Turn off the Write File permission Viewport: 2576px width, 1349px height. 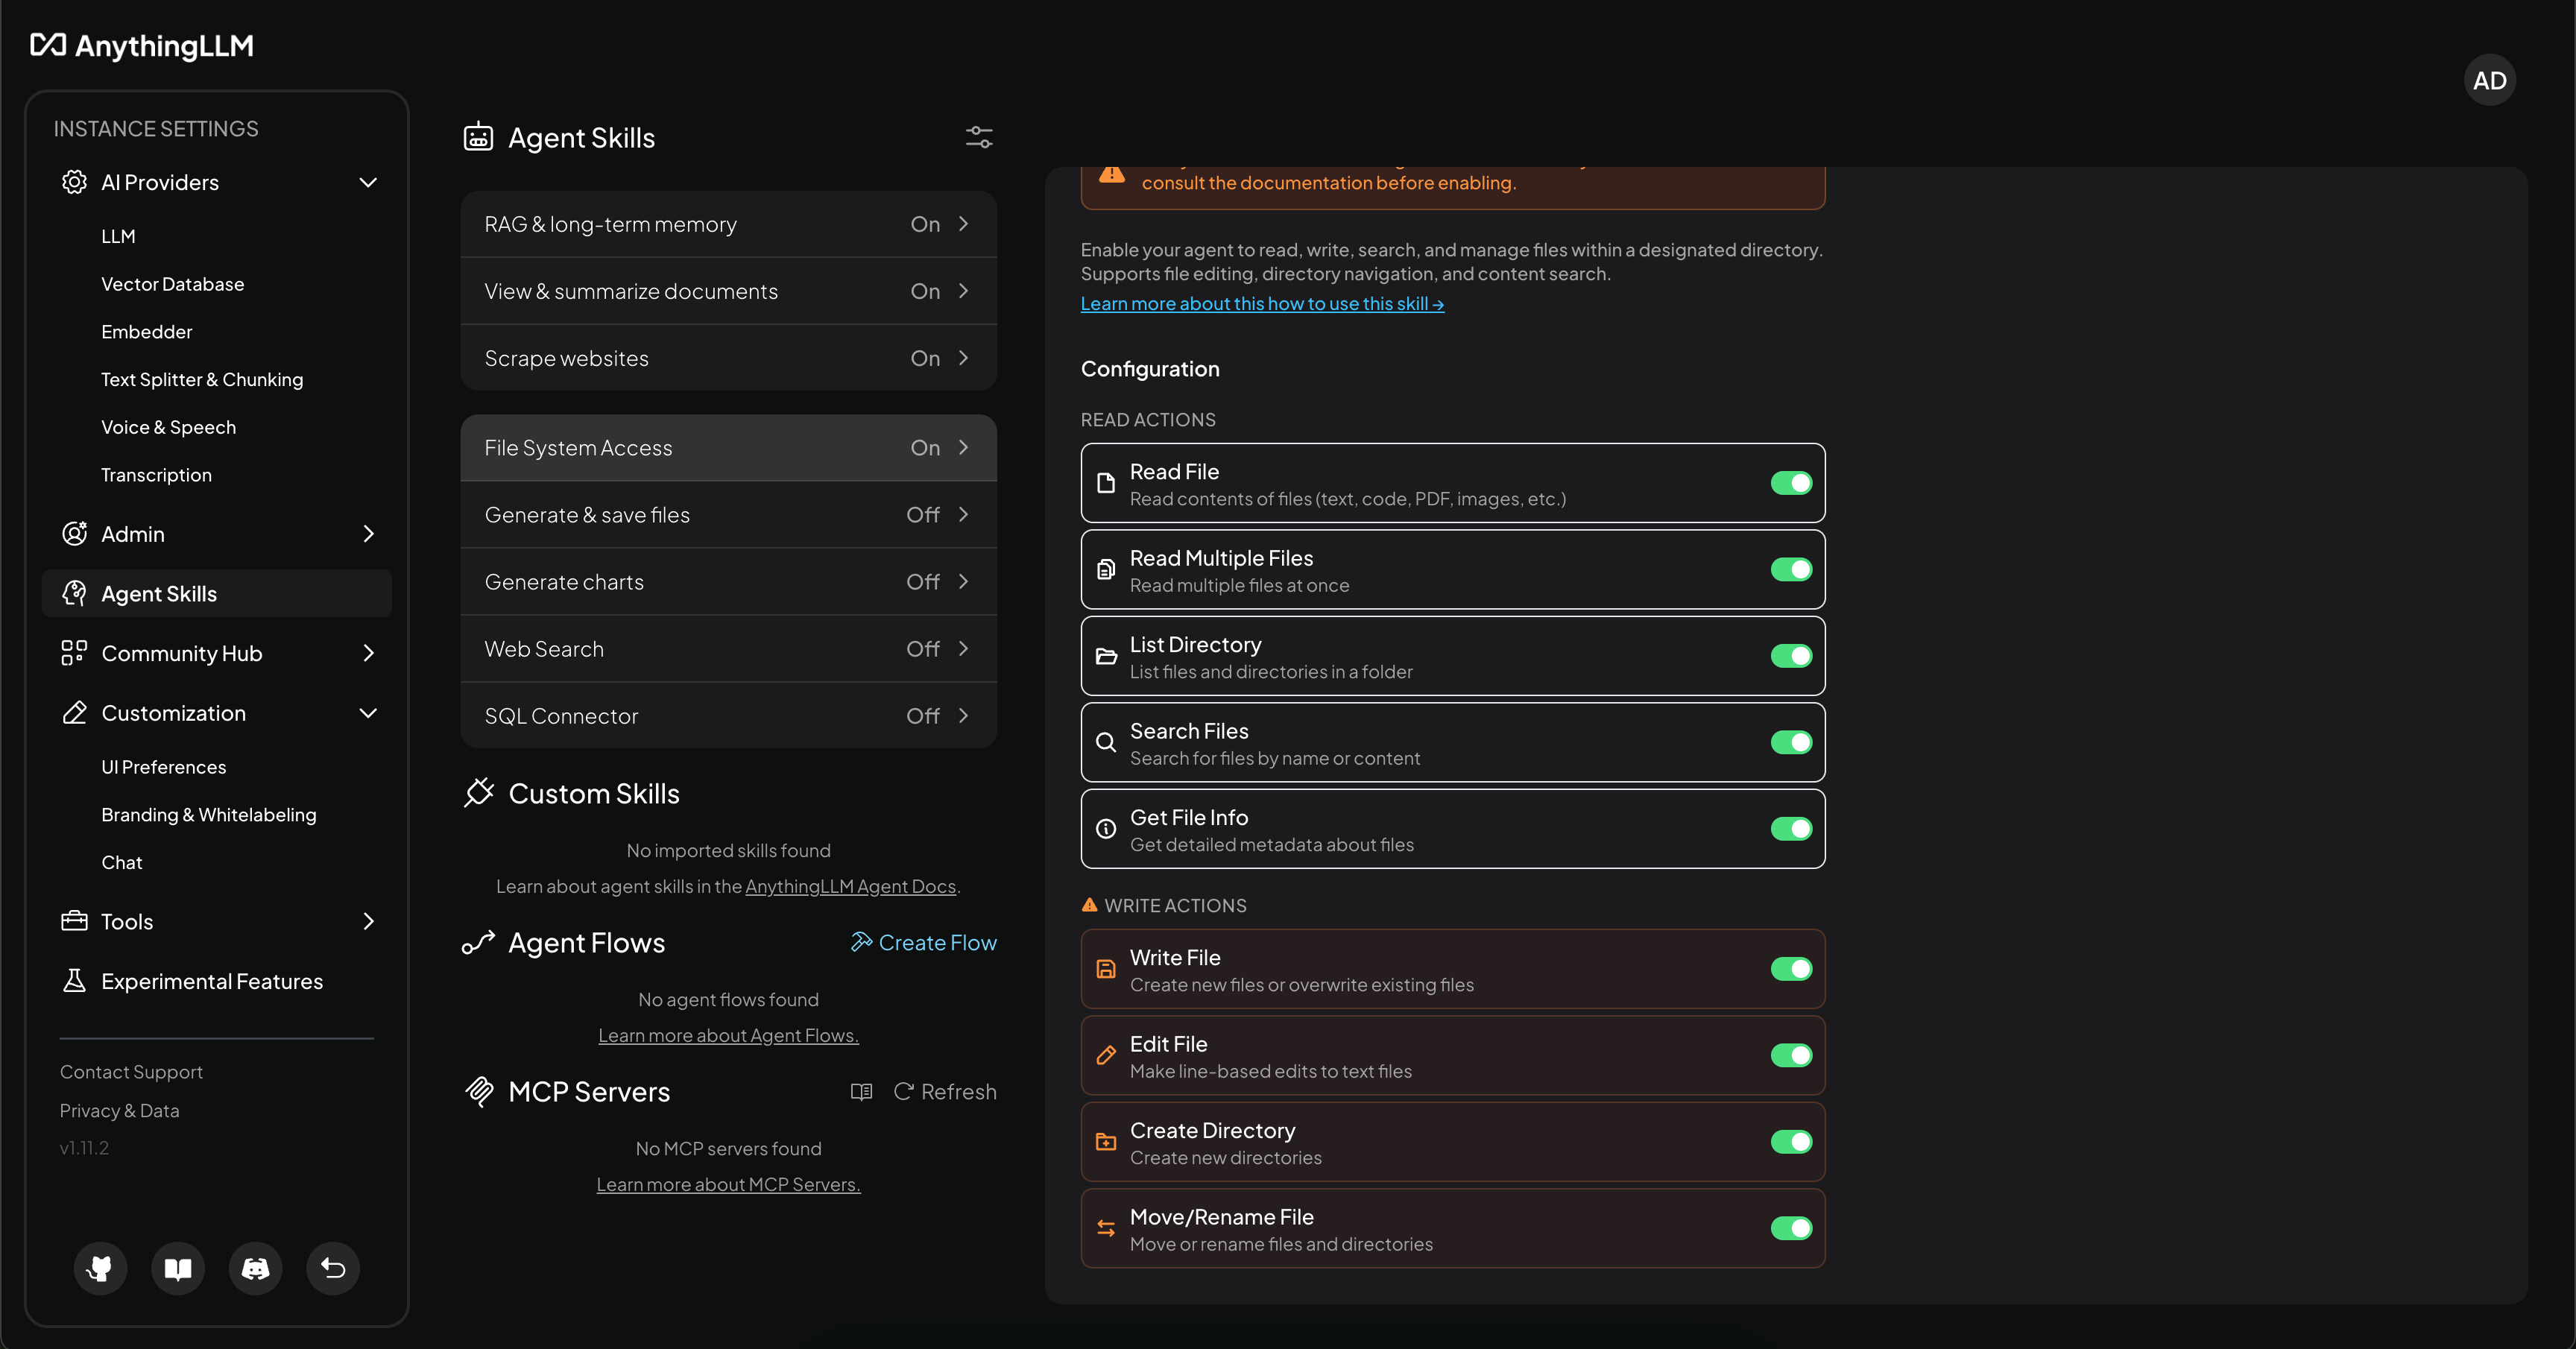tap(1790, 968)
